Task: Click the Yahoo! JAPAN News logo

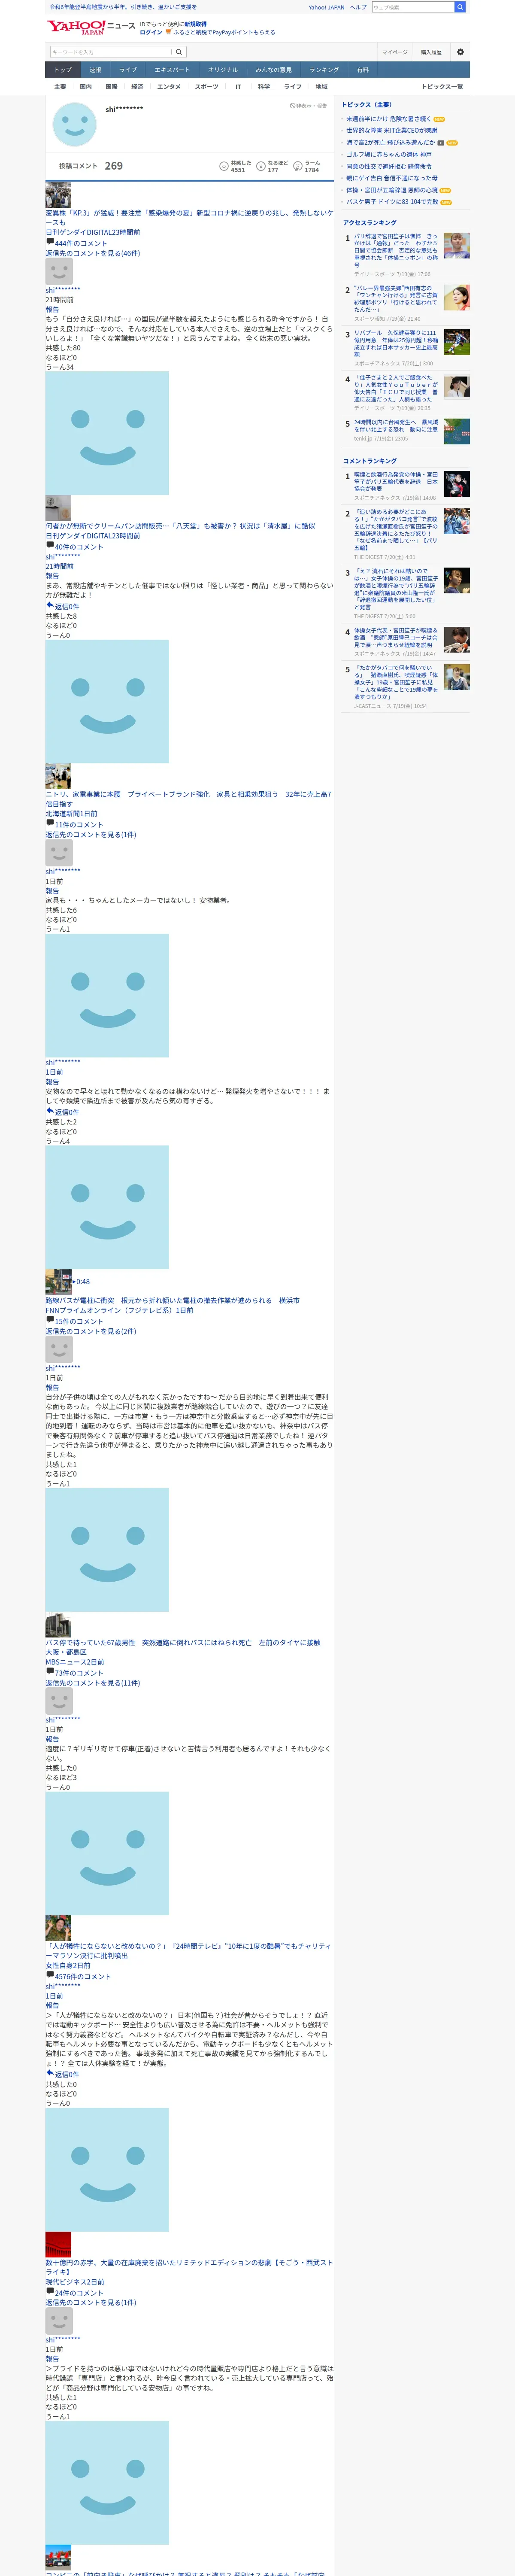Action: (x=91, y=27)
